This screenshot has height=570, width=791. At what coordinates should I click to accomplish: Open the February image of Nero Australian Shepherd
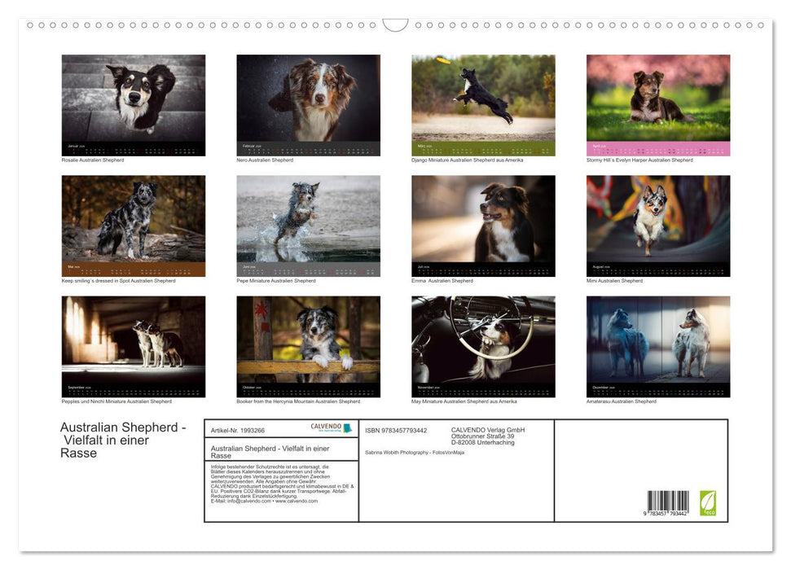click(x=308, y=104)
